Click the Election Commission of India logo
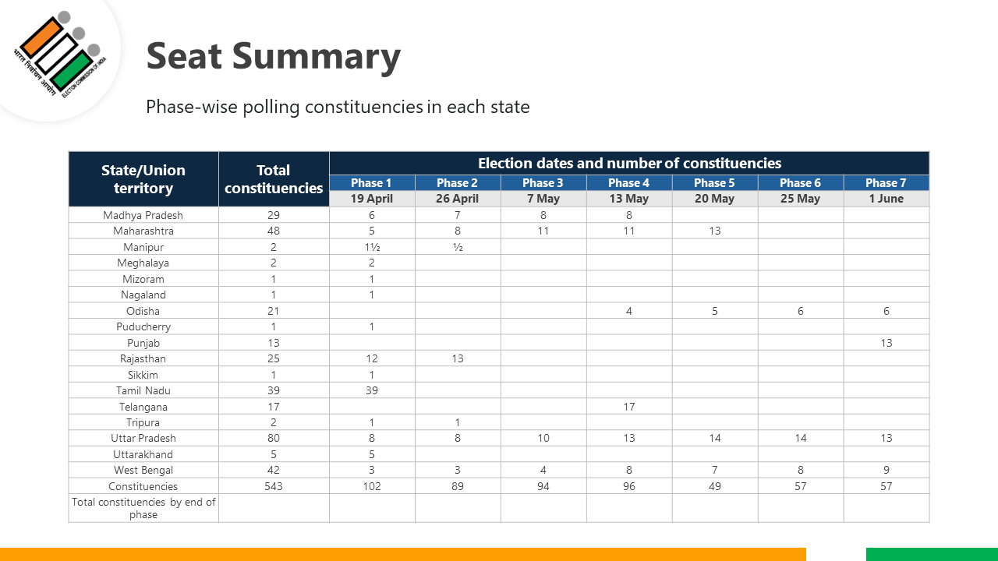This screenshot has width=998, height=561. click(x=59, y=56)
